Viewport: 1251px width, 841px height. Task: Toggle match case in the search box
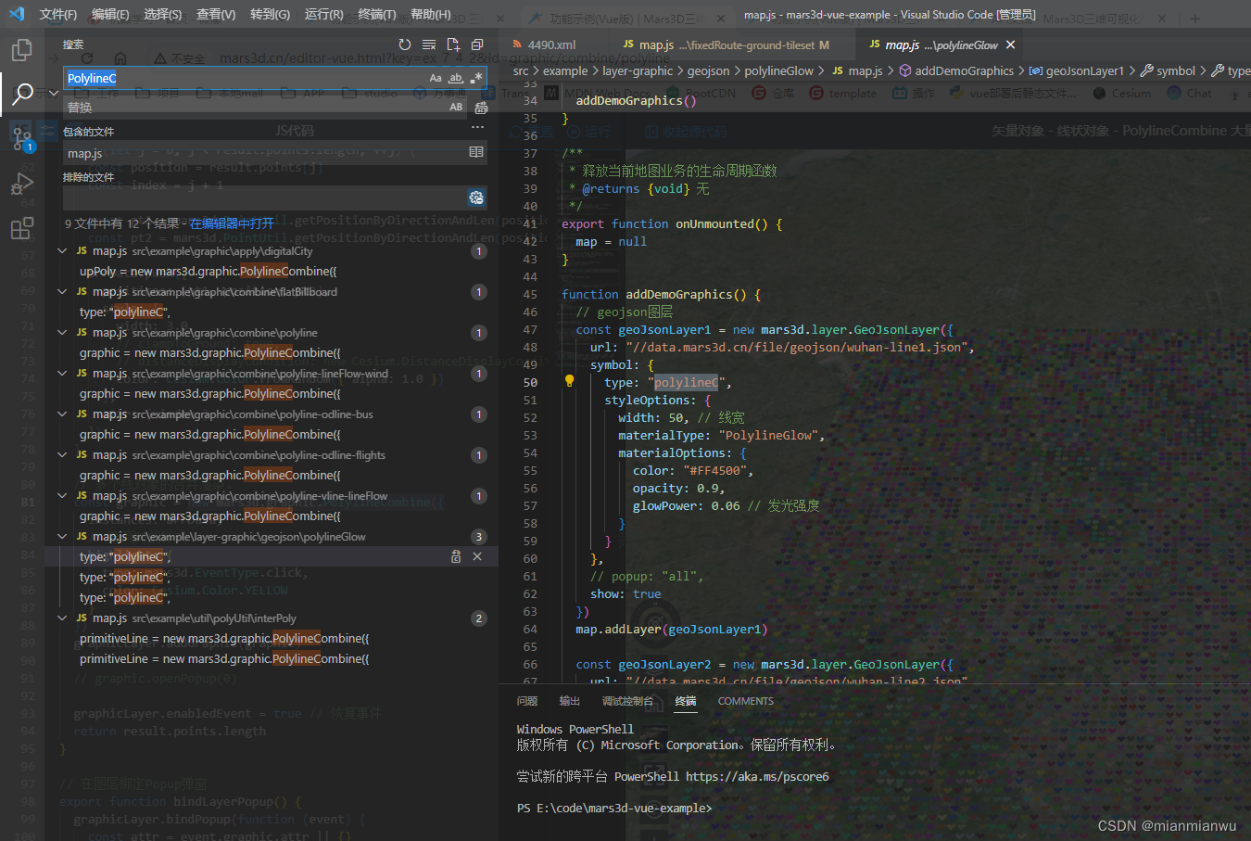pos(436,78)
